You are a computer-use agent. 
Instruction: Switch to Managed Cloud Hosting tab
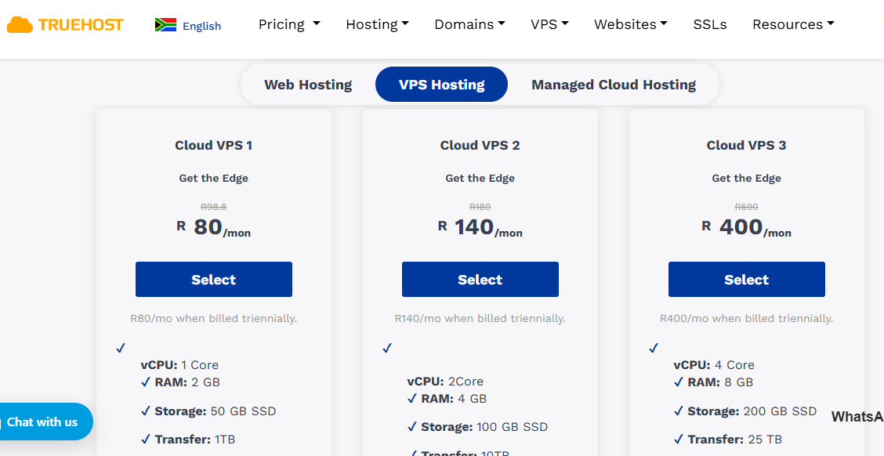click(x=614, y=85)
